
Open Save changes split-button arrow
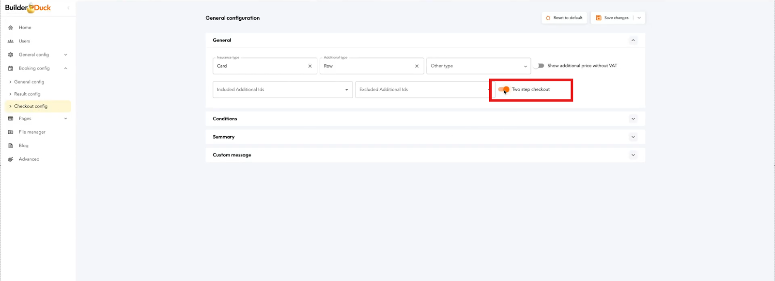coord(639,18)
